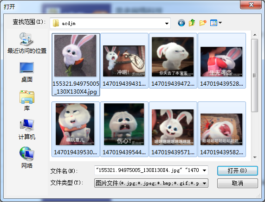The image size is (265, 202).
Task: Expand the 查找范围 acdjm folder dropdown
Action: click(167, 24)
